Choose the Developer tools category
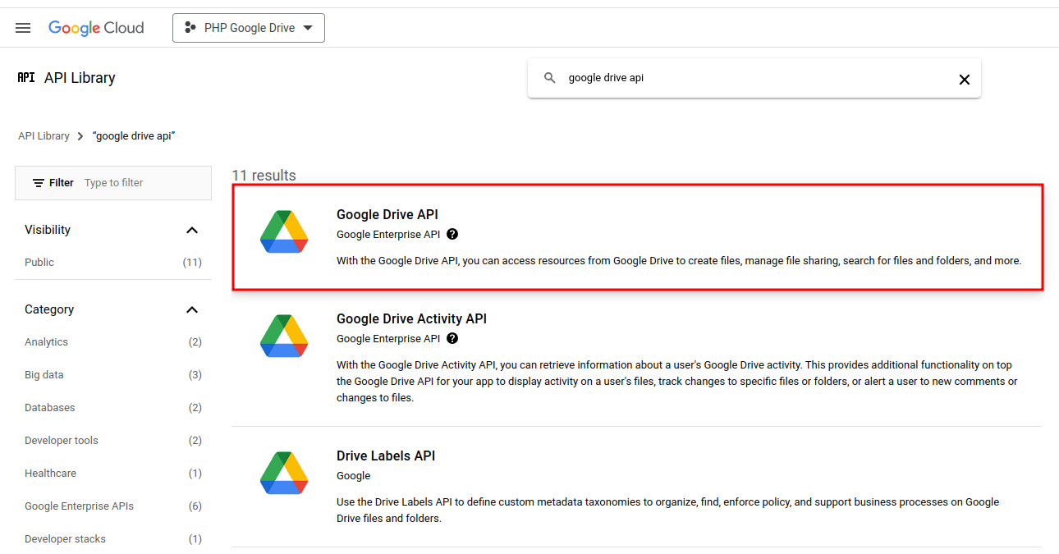Viewport: 1059px width, 554px height. tap(62, 441)
